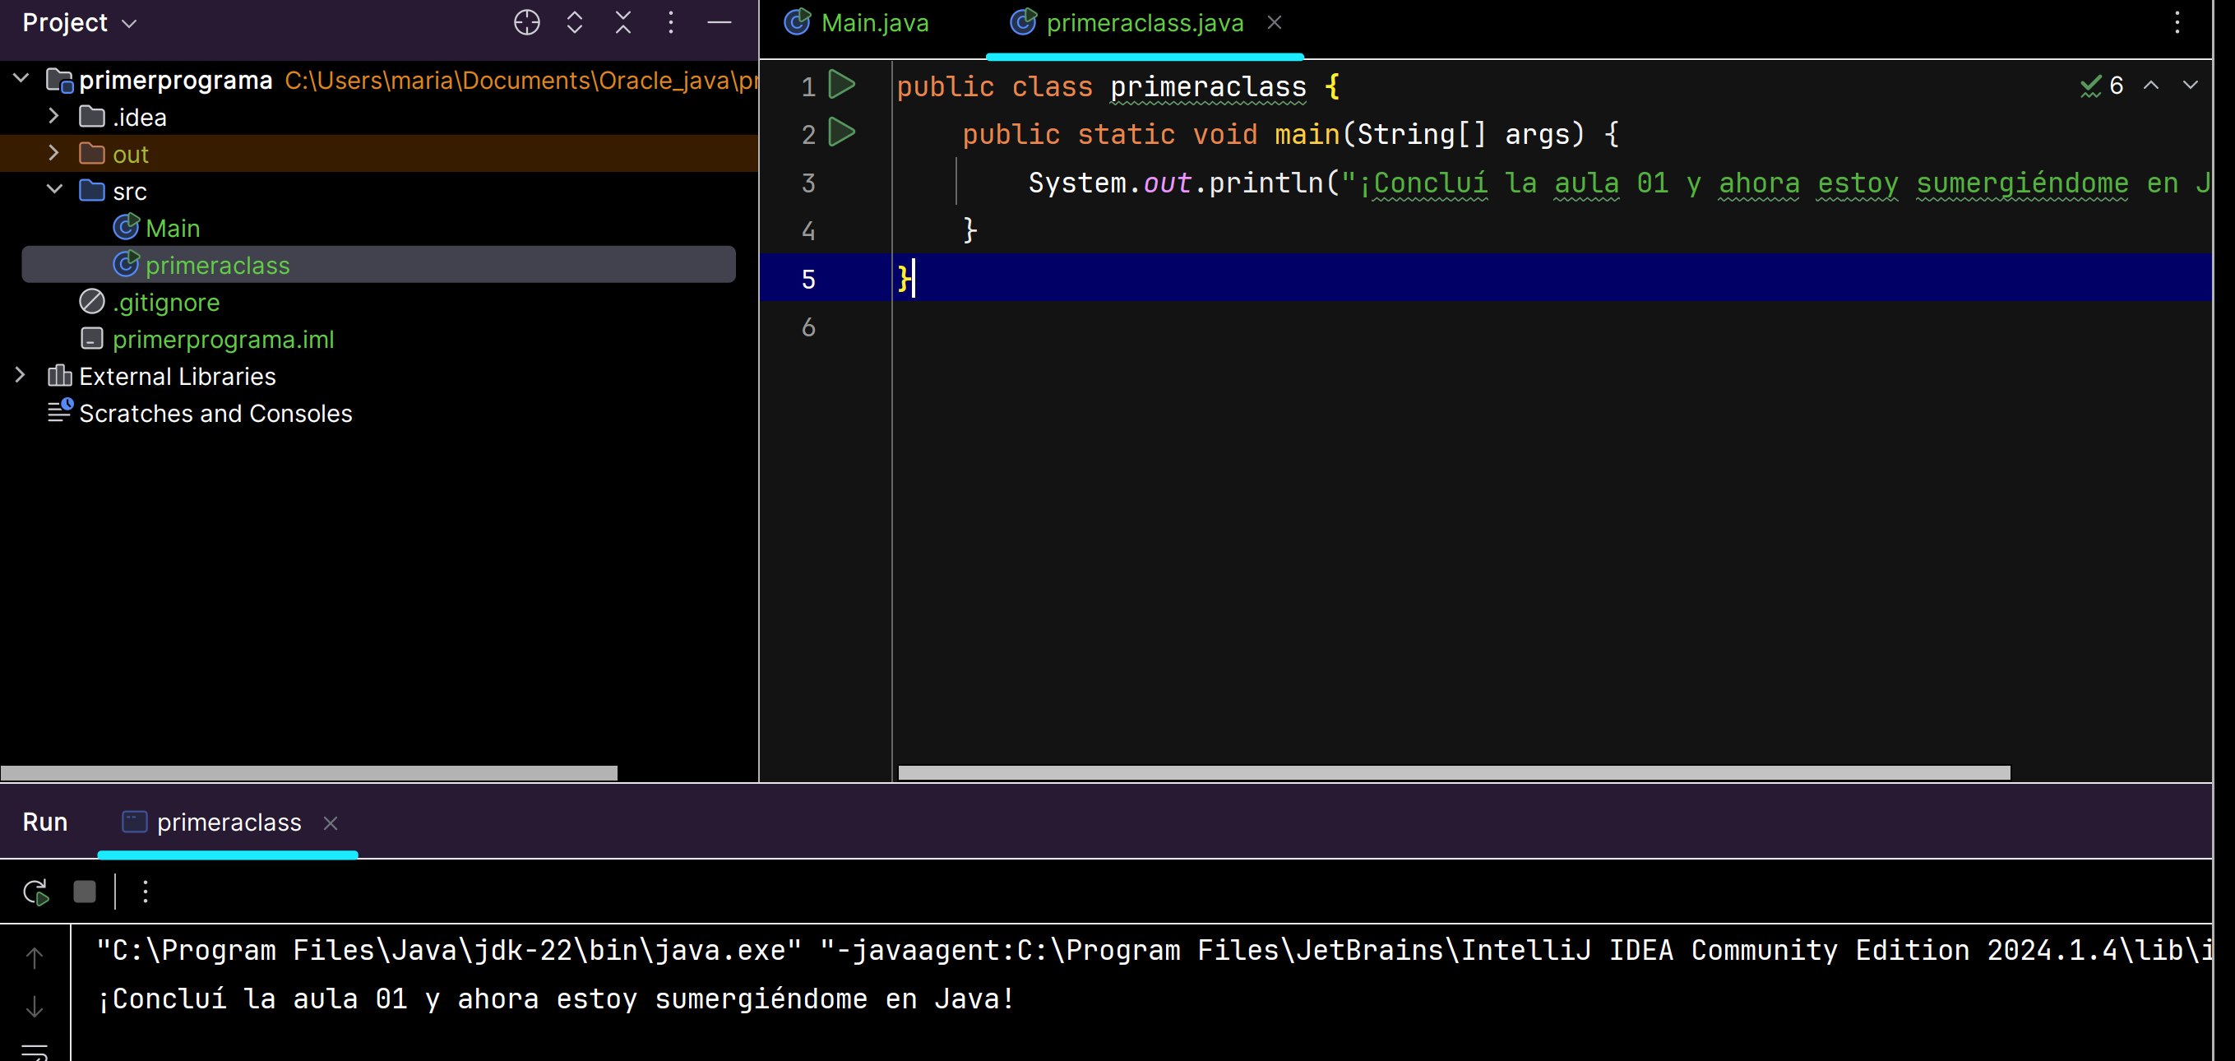Expand the out folder
Screen dimensions: 2235x1061
click(x=53, y=154)
